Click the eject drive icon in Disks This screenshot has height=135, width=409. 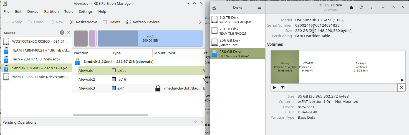(x=351, y=7)
